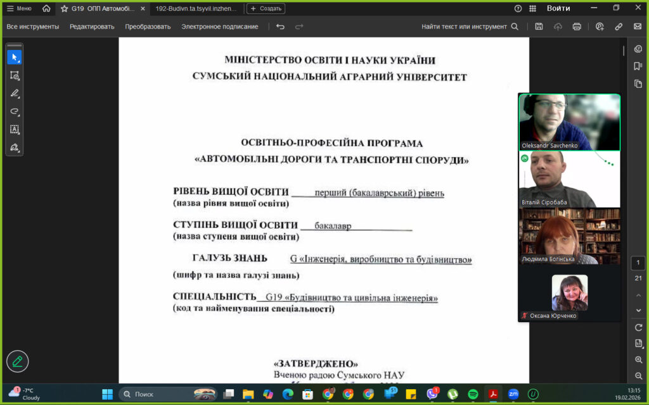Open the Zoom app in the taskbar

(x=513, y=394)
